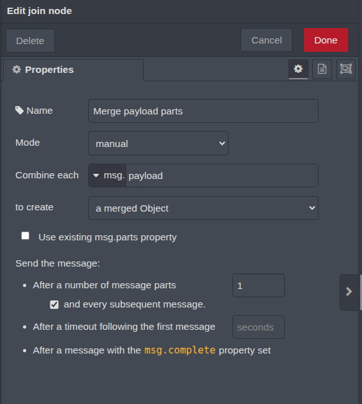
Task: Click the tag icon beside Name
Action: [19, 111]
